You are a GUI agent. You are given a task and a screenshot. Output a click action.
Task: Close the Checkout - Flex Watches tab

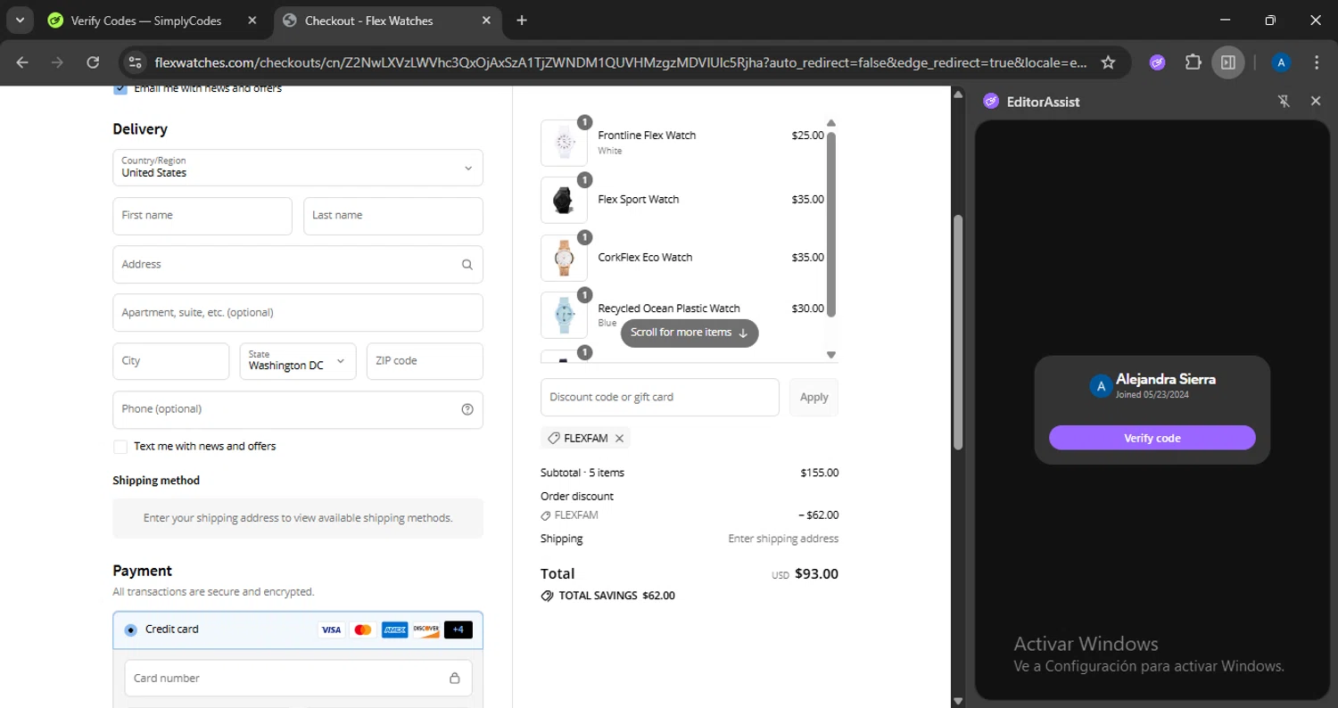(x=487, y=21)
